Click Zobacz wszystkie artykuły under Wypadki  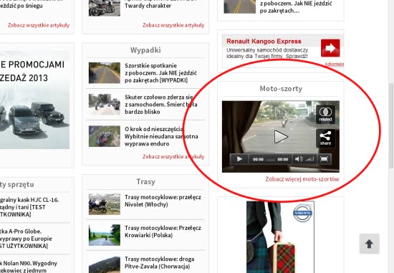tap(173, 156)
